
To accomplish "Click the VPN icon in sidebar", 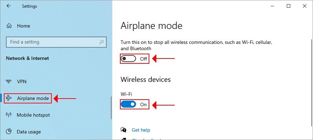I will tap(9, 81).
